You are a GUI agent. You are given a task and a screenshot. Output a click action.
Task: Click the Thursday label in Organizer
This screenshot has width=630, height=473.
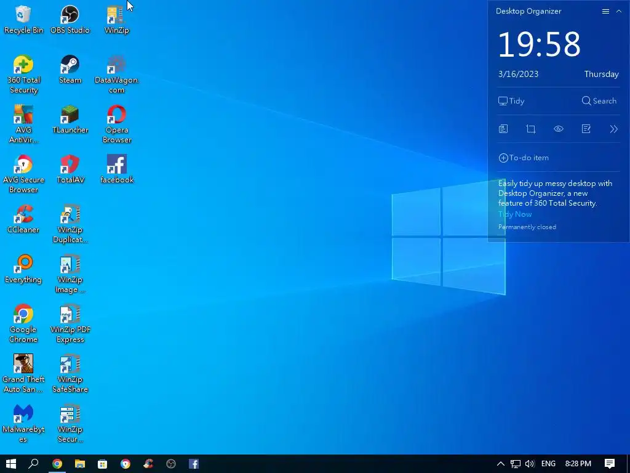602,74
